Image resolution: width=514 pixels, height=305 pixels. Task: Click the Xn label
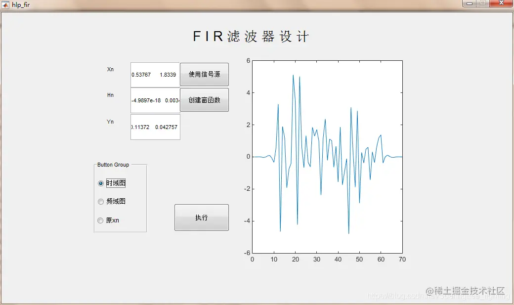point(110,69)
